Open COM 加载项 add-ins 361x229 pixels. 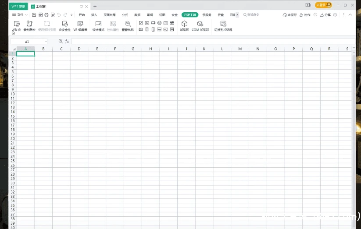[x=200, y=25]
